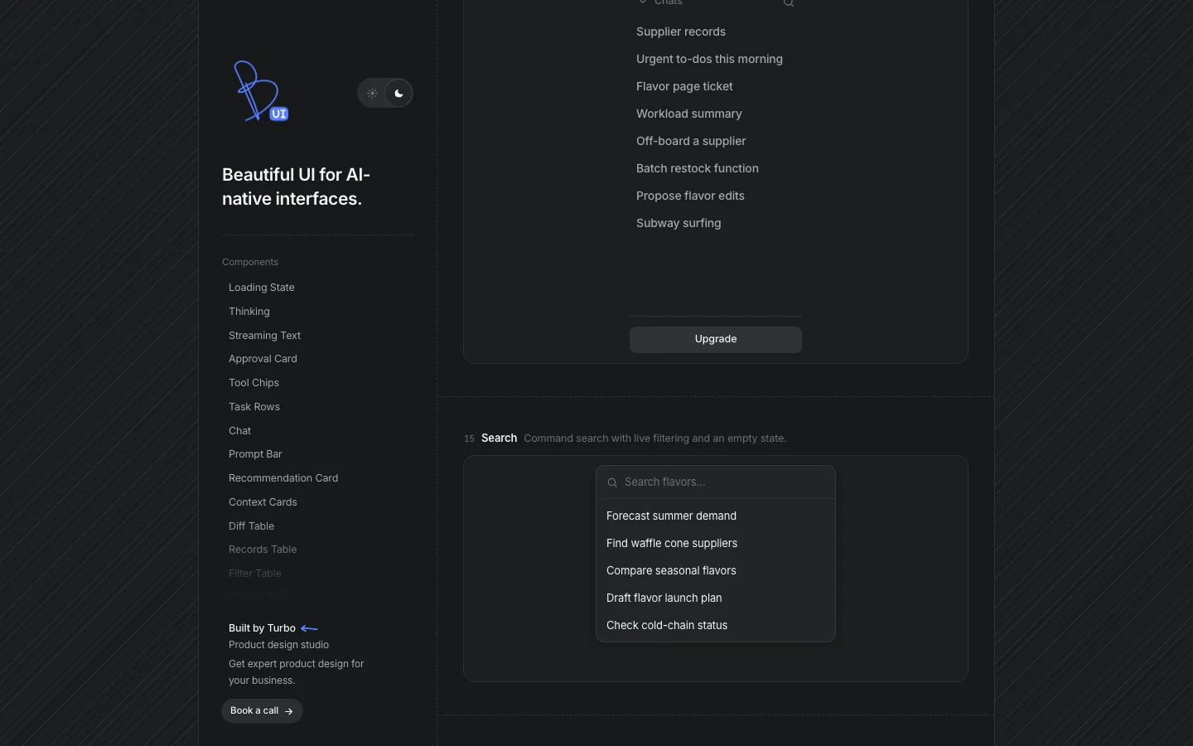
Task: Pick 'Compare seasonal flavors' from results
Action: pyautogui.click(x=716, y=570)
